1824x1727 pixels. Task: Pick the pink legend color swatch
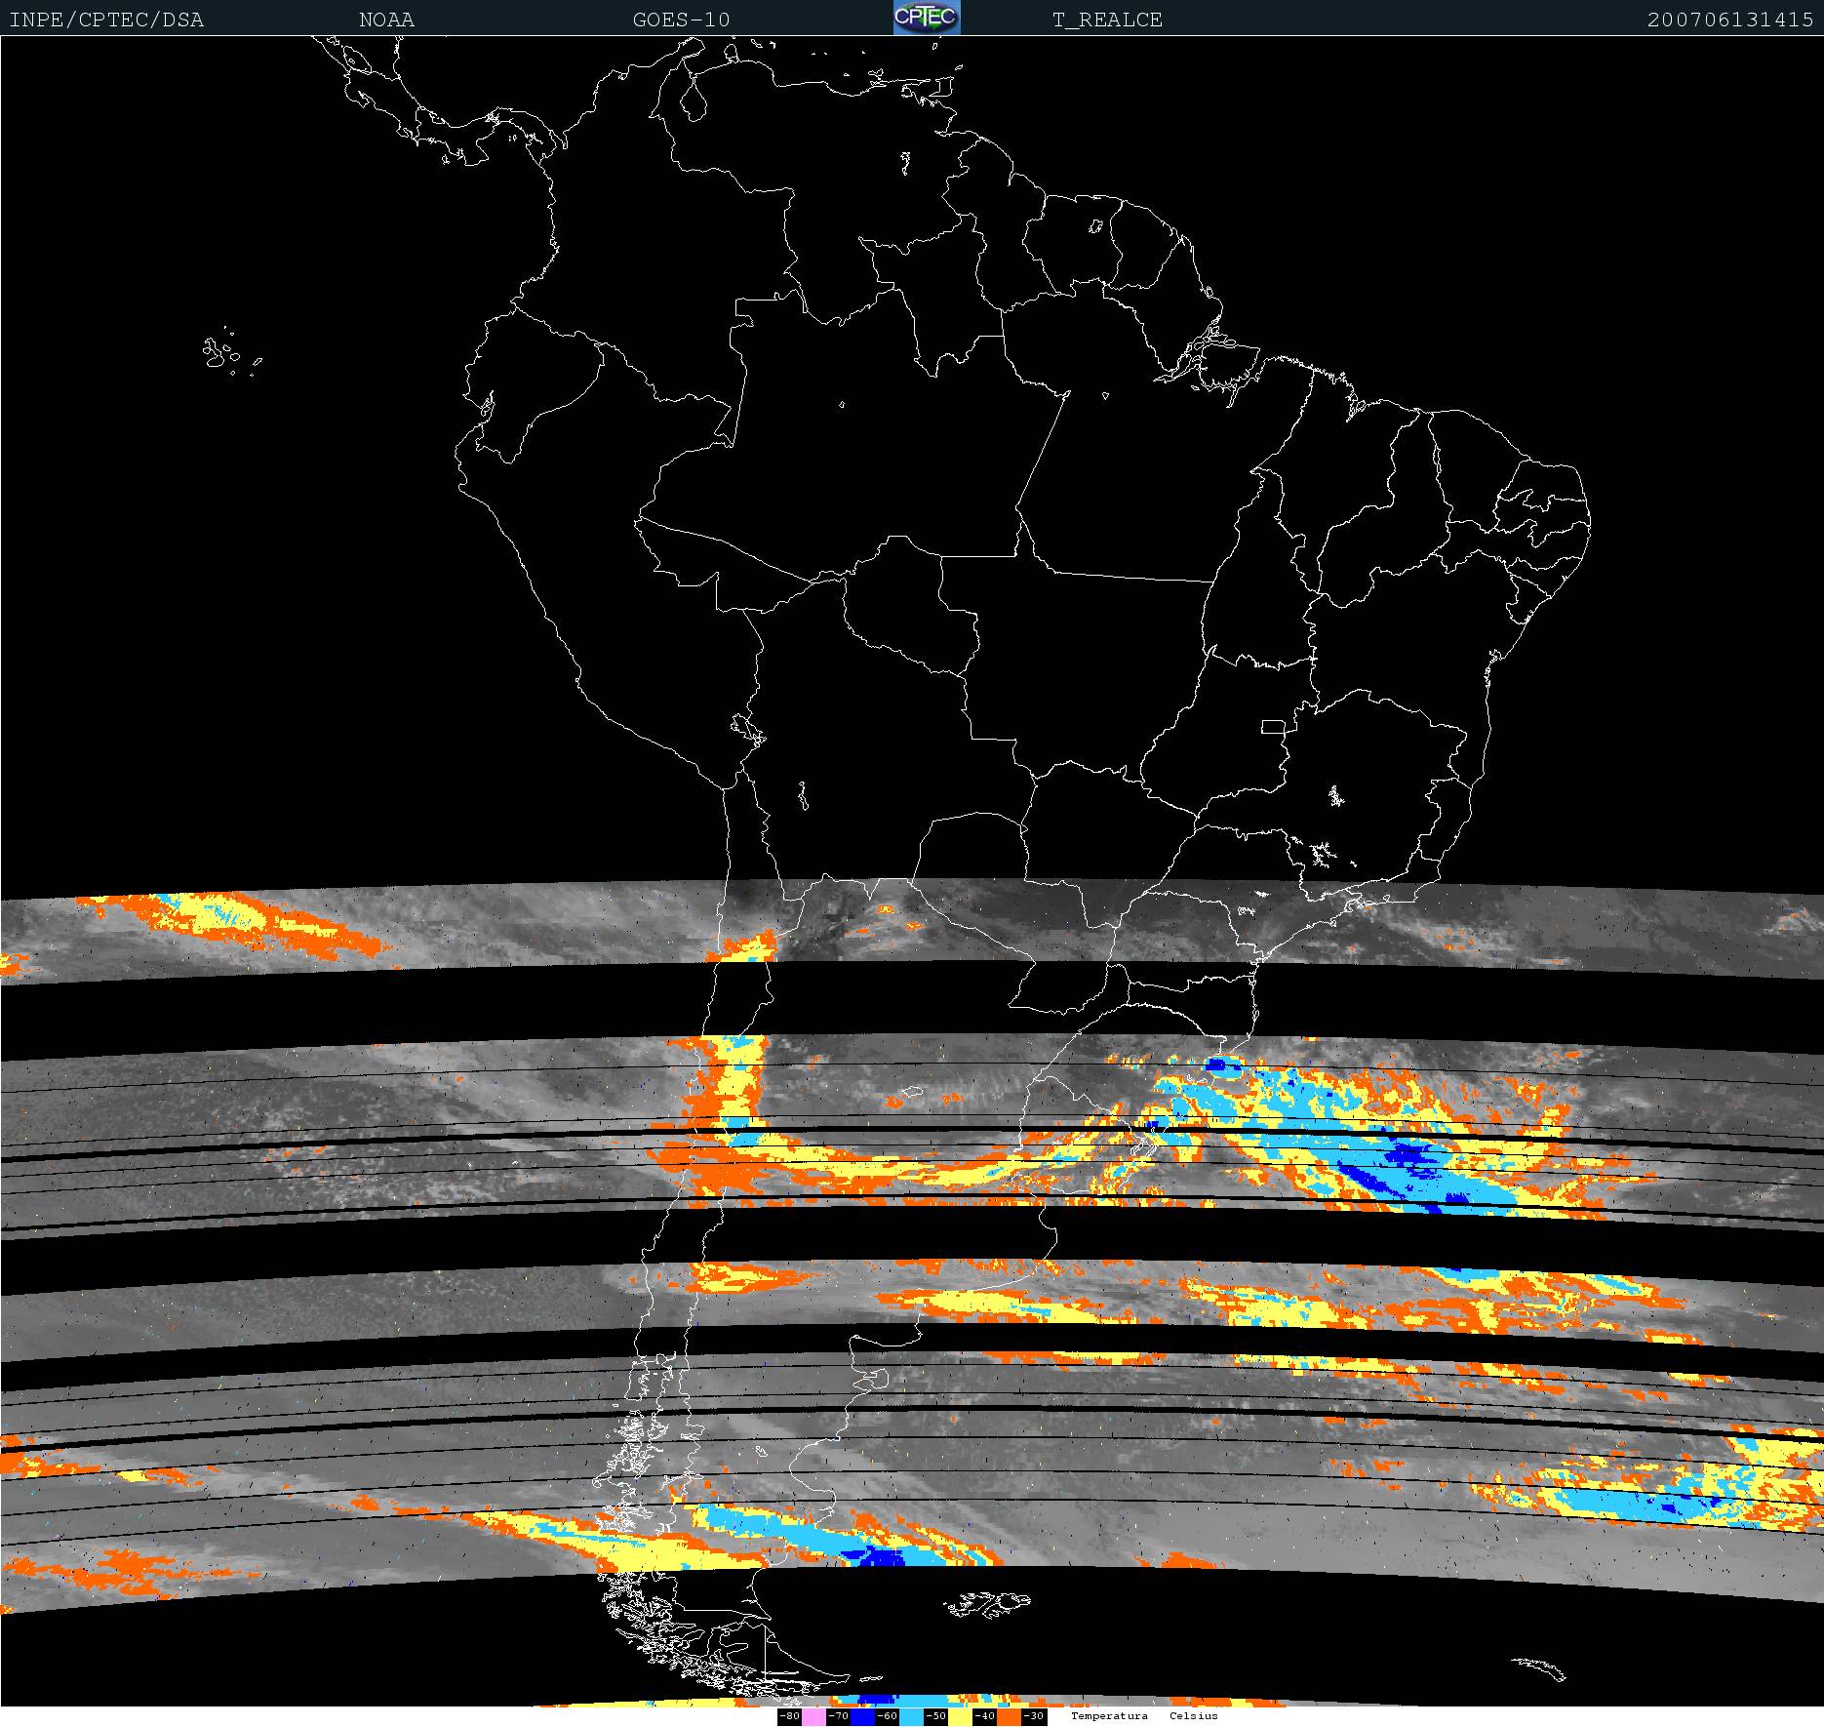click(813, 1716)
